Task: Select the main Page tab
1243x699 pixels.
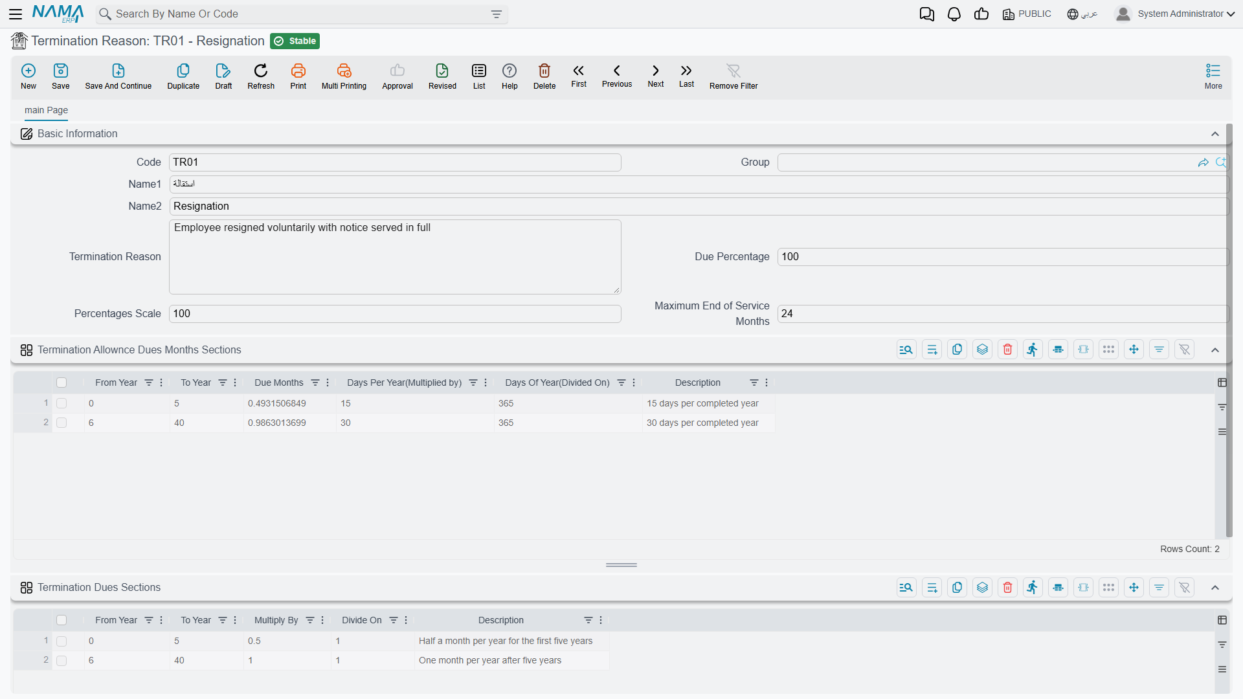Action: click(x=46, y=110)
